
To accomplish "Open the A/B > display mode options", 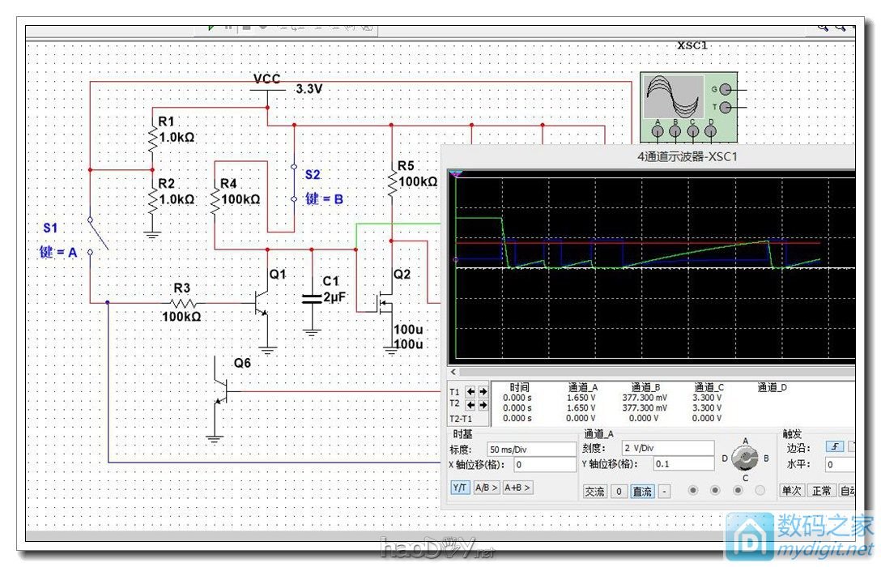I will coord(486,488).
